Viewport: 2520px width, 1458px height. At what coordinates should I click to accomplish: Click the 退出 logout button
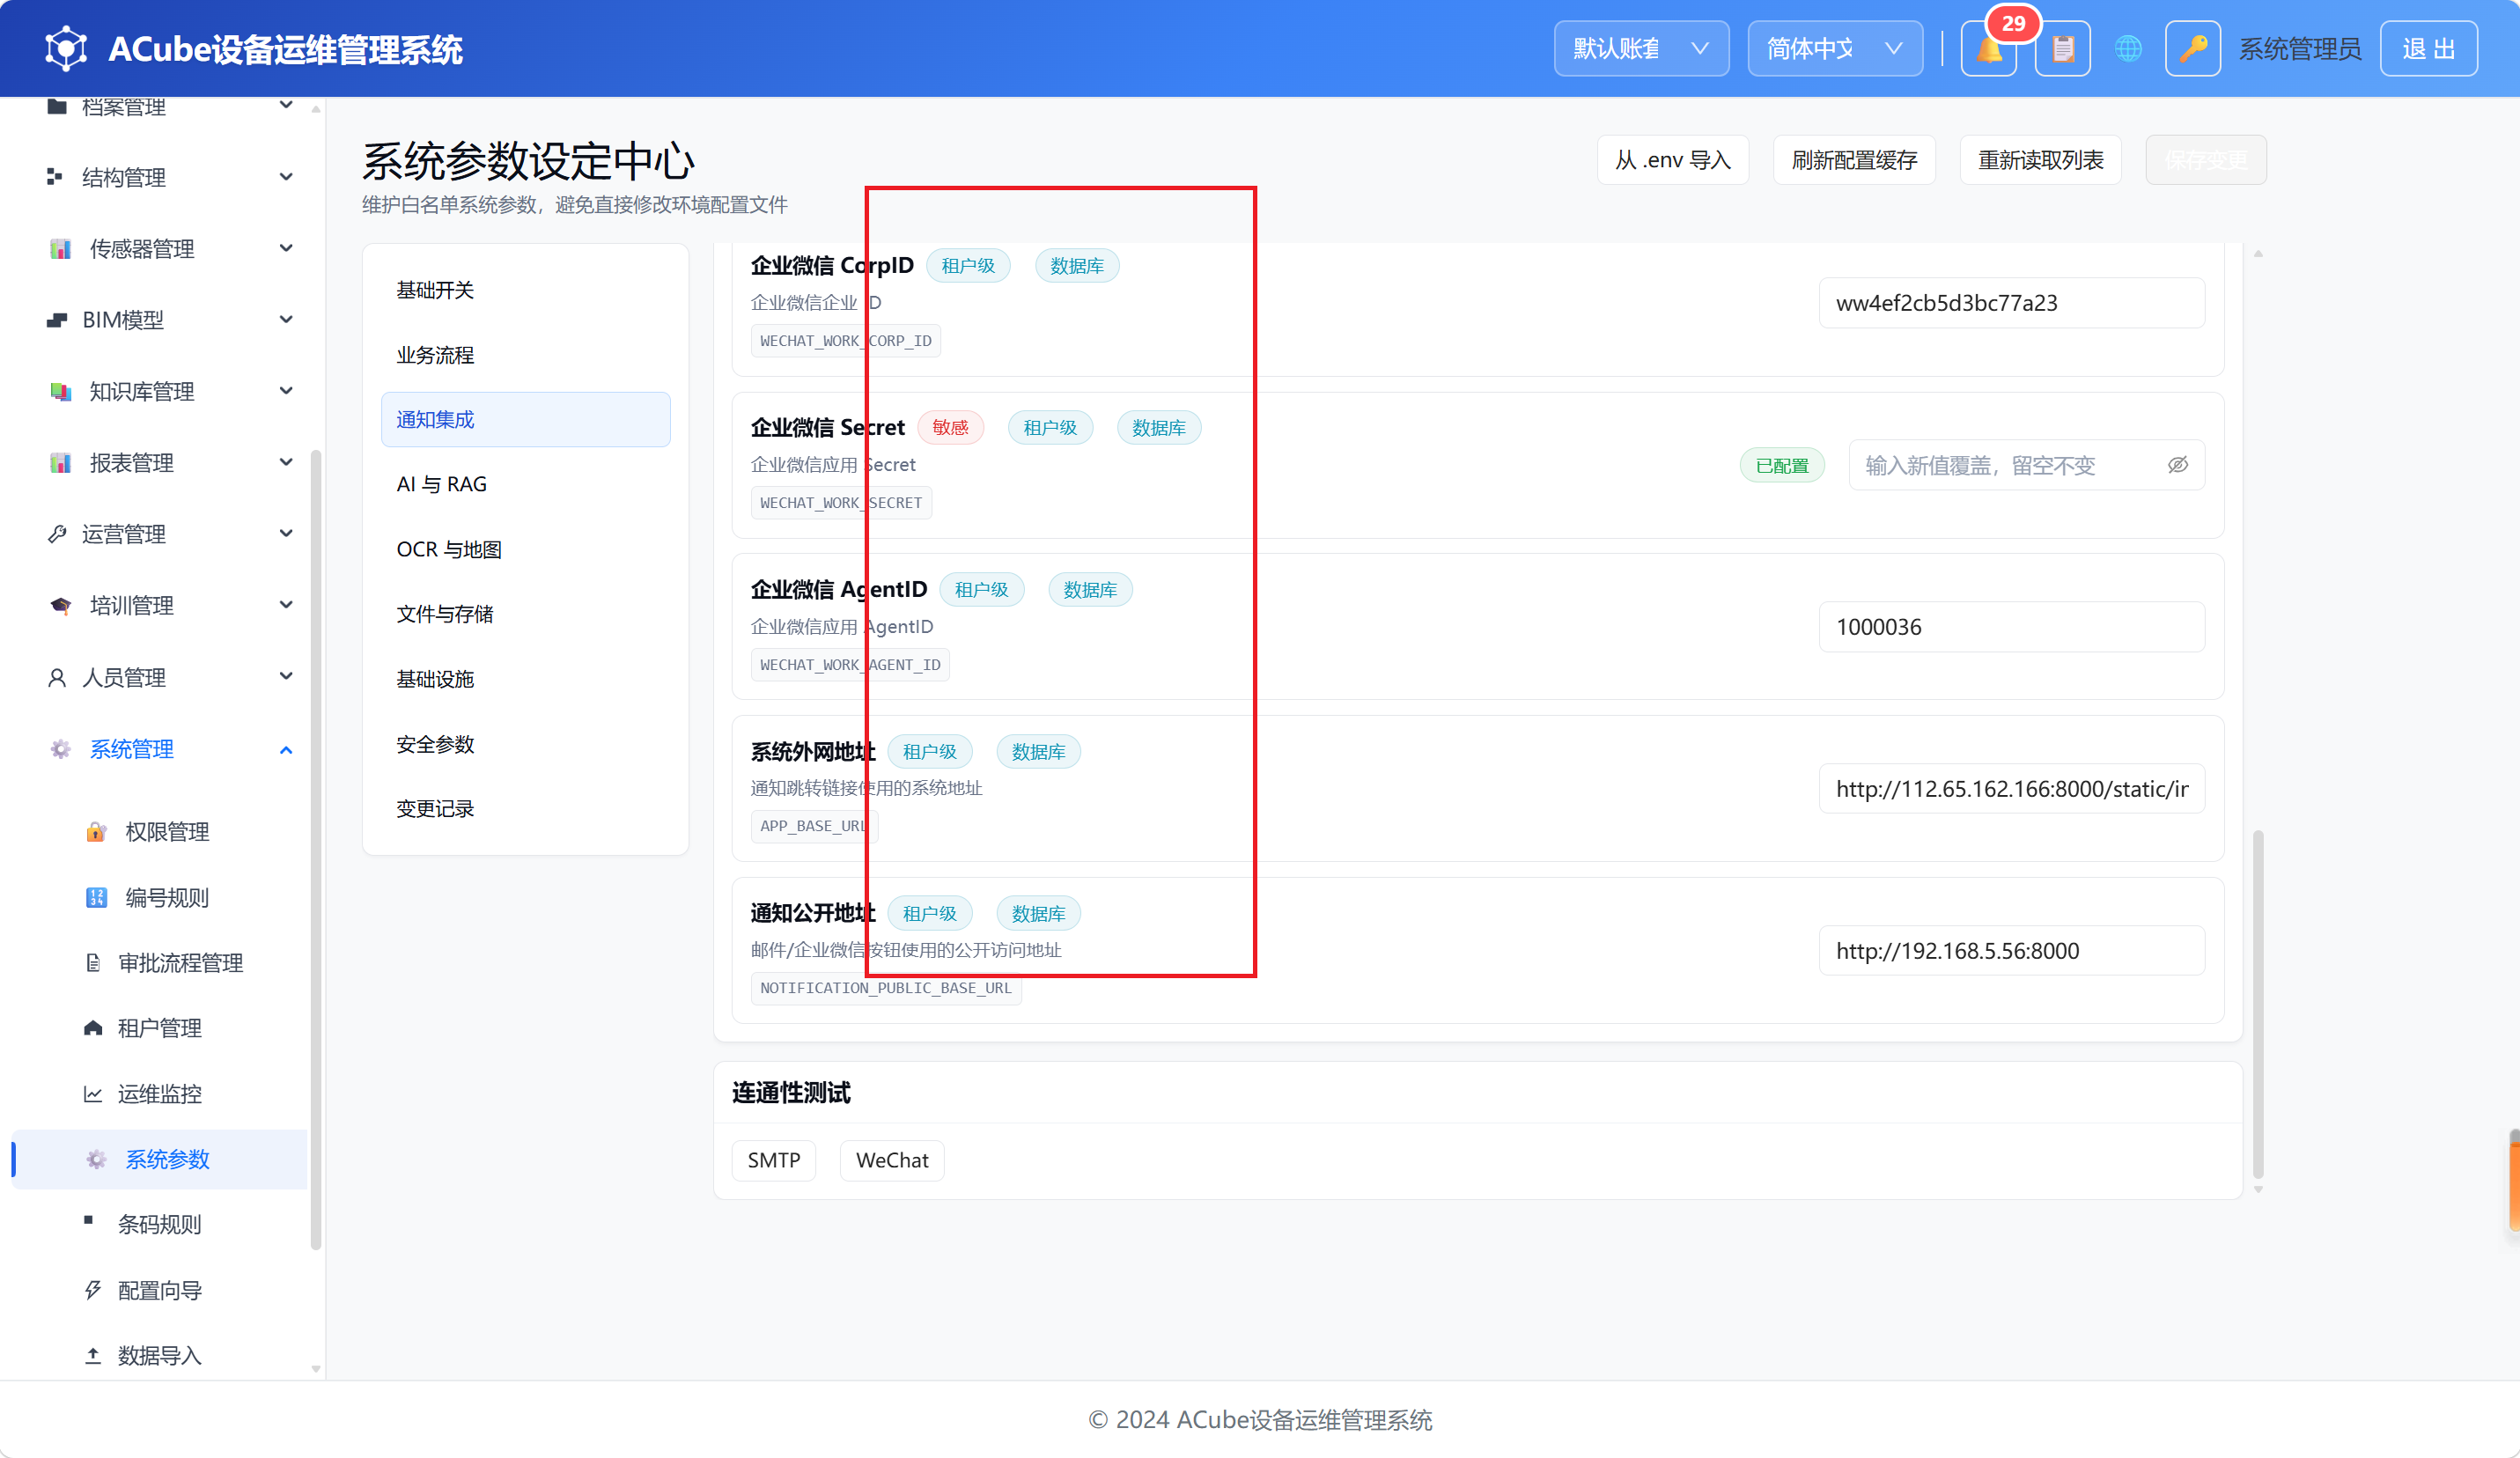2428,48
